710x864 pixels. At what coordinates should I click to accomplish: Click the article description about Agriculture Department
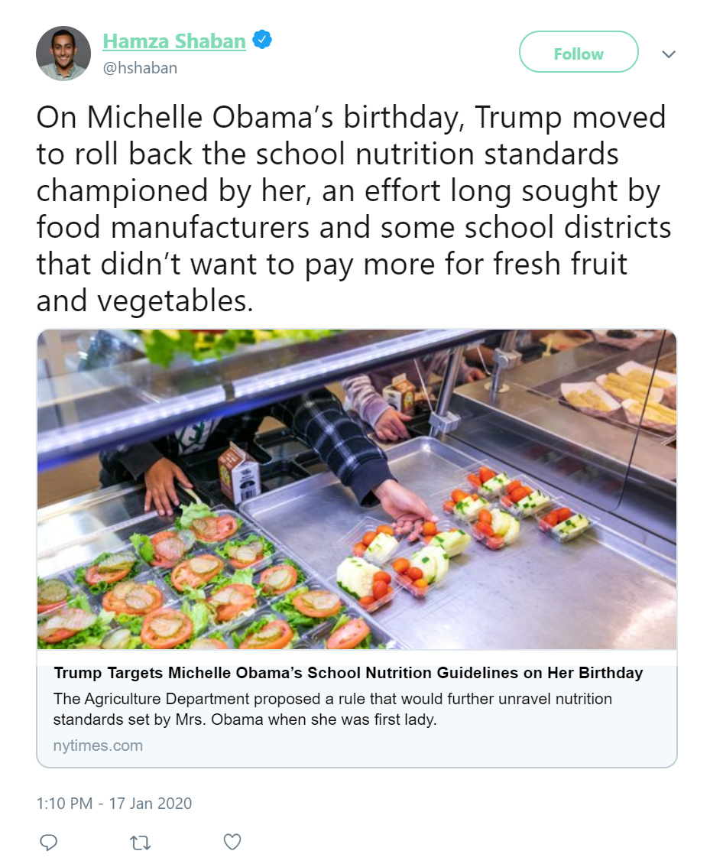coord(332,709)
